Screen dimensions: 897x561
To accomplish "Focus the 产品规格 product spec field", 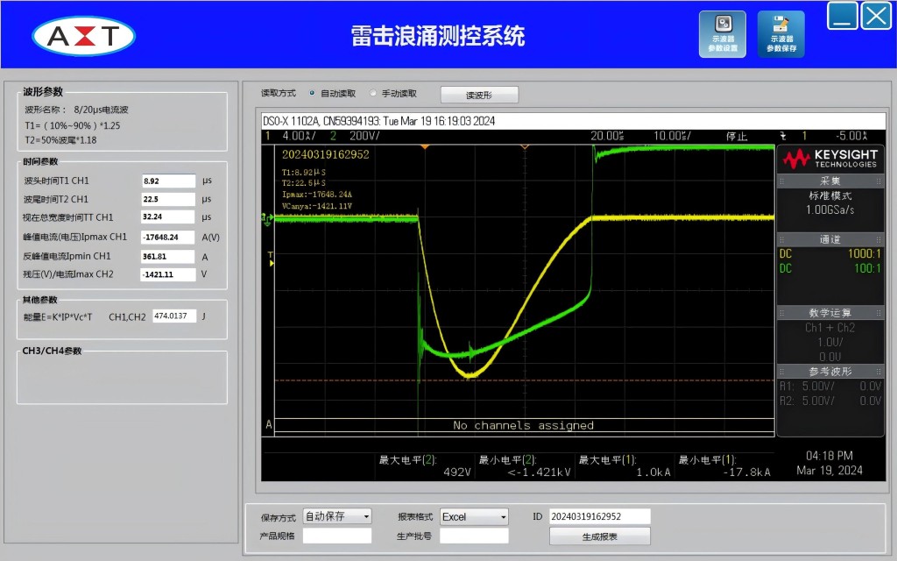I will 337,536.
